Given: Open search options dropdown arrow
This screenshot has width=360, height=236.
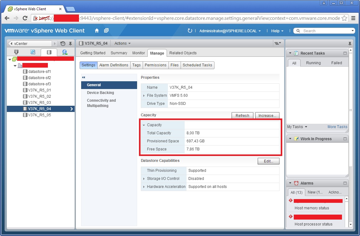Looking at the screenshot, I should click(353, 30).
